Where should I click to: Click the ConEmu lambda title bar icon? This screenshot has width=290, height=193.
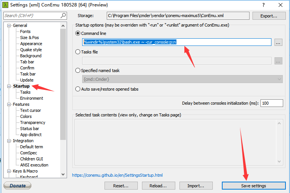(5, 5)
